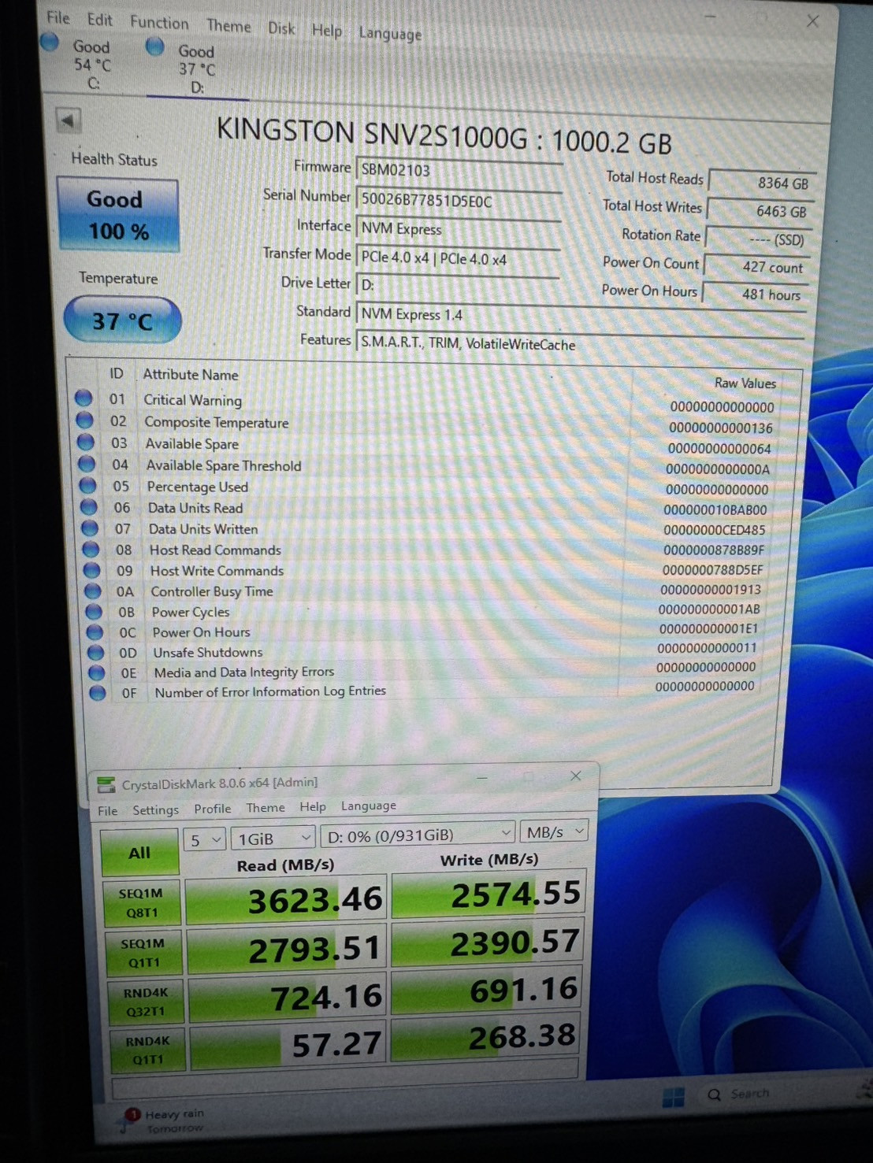Click the Serial Number field
Image resolution: width=873 pixels, height=1163 pixels.
459,201
